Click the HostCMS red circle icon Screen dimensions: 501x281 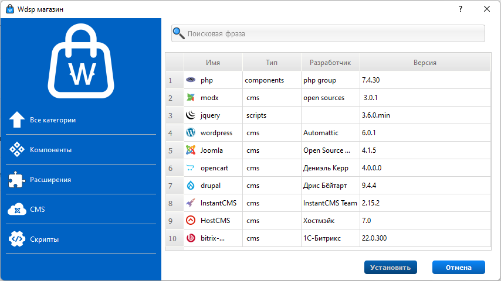click(x=191, y=220)
